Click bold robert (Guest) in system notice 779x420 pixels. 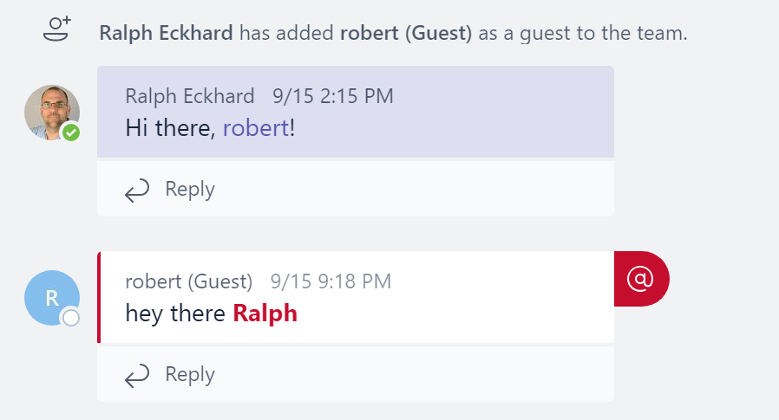pos(406,33)
